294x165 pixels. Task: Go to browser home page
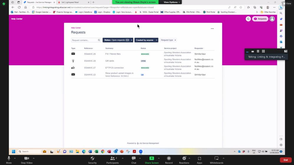(x=26, y=7)
